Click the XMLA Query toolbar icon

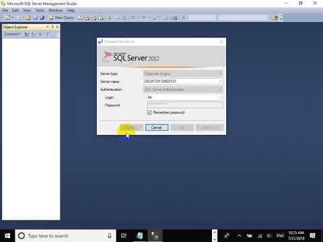pos(101,18)
